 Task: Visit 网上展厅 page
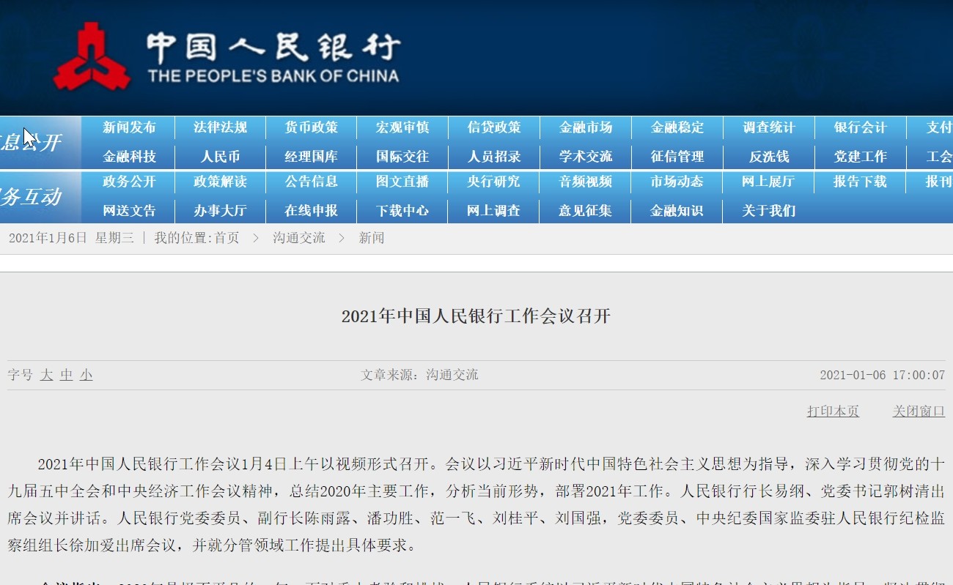pos(769,182)
